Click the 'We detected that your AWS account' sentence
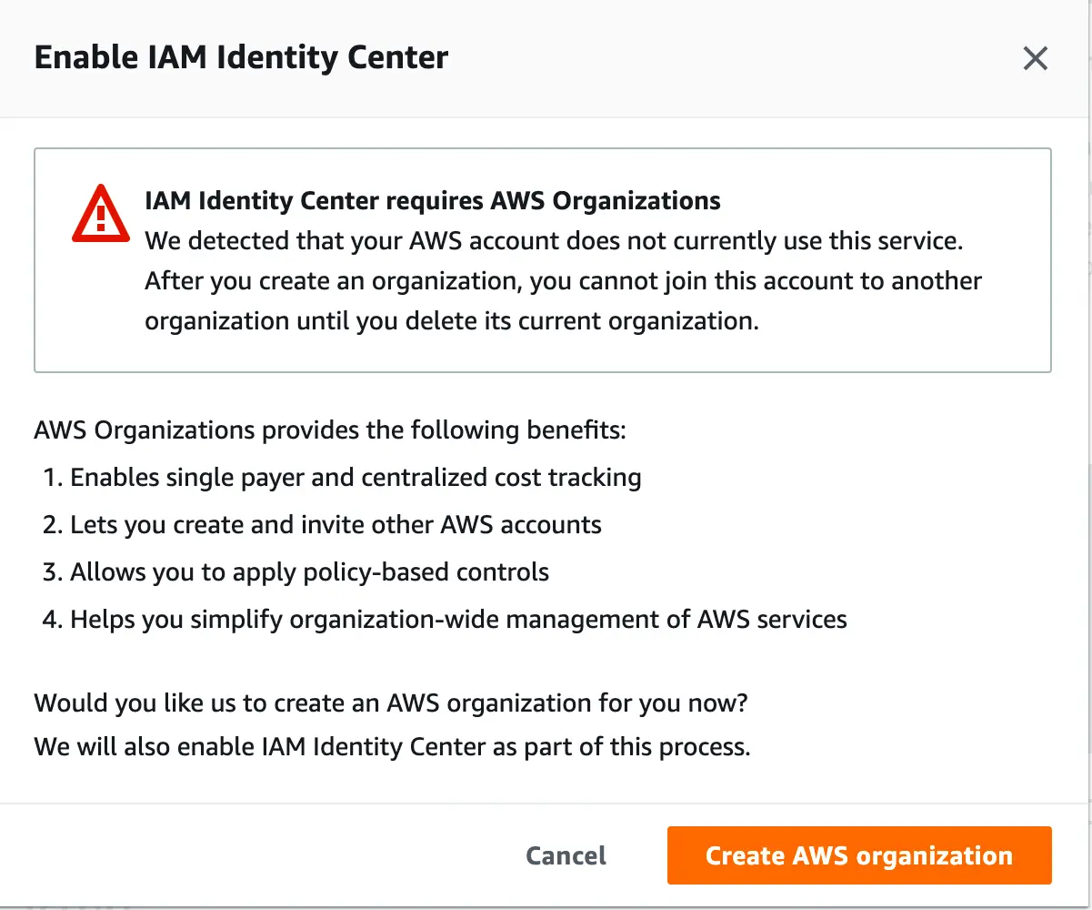This screenshot has width=1092, height=910. point(553,241)
